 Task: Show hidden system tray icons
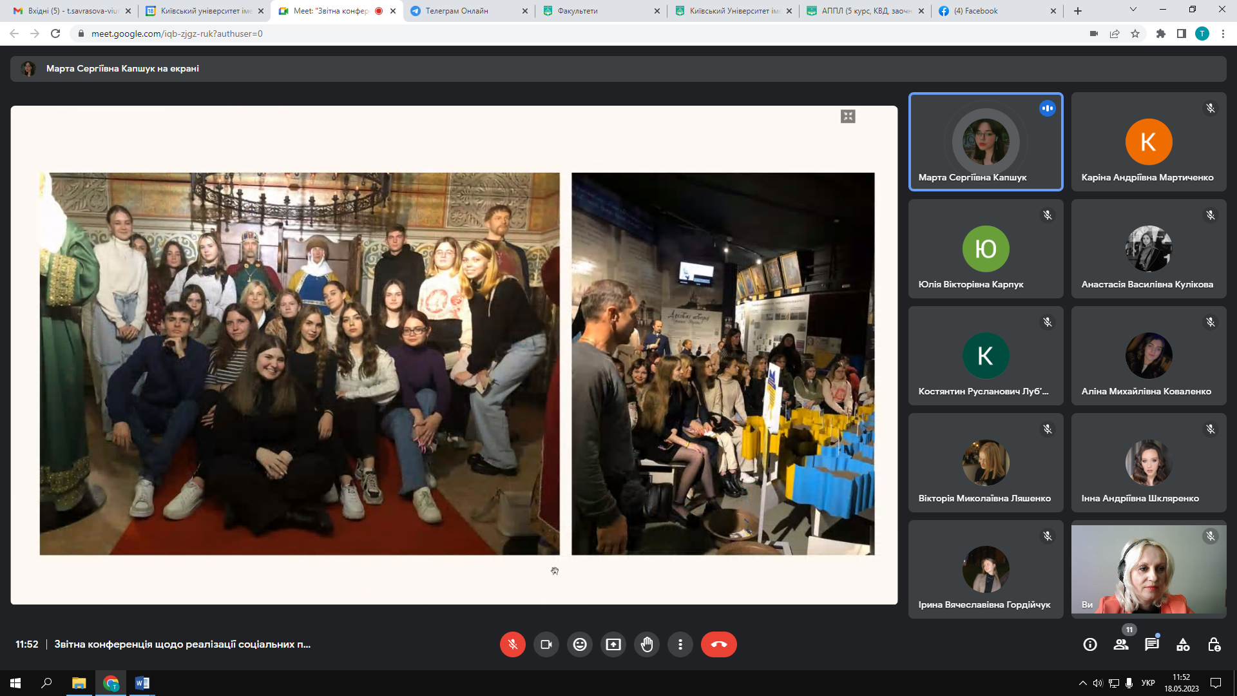(x=1082, y=683)
